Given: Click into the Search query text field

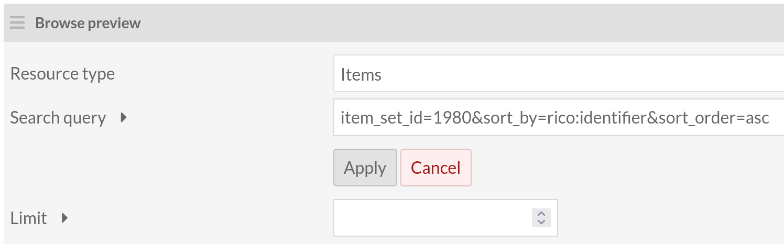Looking at the screenshot, I should pos(558,117).
